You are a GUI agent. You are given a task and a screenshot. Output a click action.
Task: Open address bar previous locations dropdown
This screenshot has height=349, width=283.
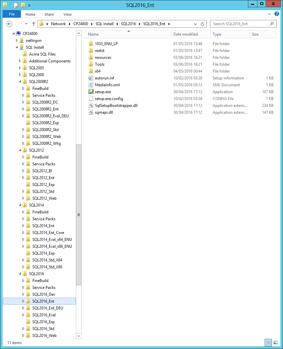click(195, 24)
